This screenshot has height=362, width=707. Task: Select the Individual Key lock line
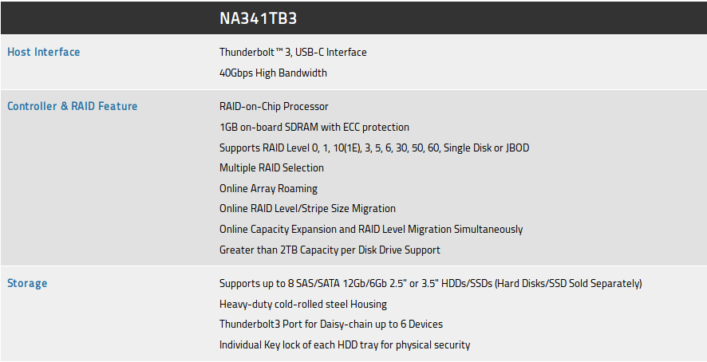[345, 344]
